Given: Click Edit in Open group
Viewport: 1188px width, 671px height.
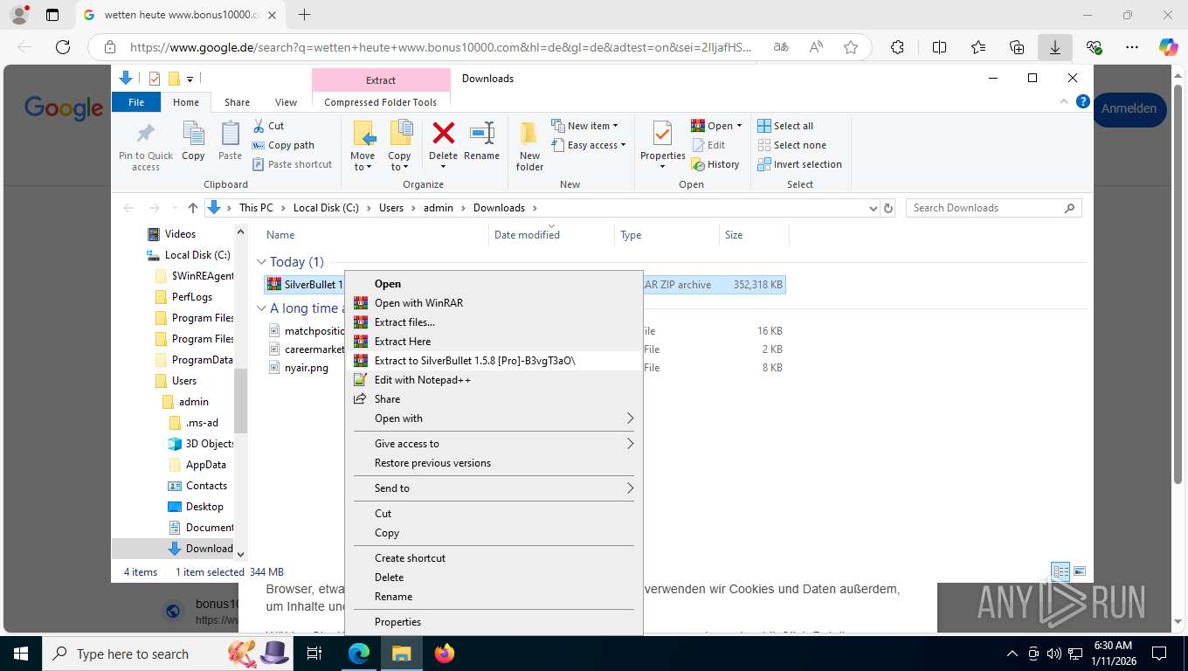Looking at the screenshot, I should coord(708,145).
